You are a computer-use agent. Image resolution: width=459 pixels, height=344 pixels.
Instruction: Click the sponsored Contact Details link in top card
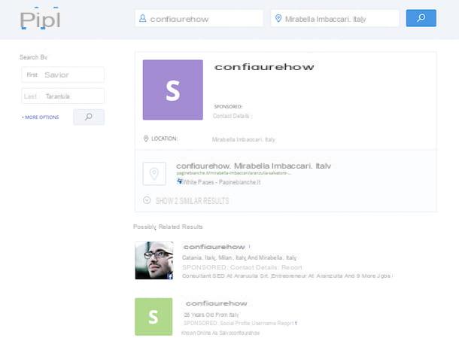(x=233, y=116)
